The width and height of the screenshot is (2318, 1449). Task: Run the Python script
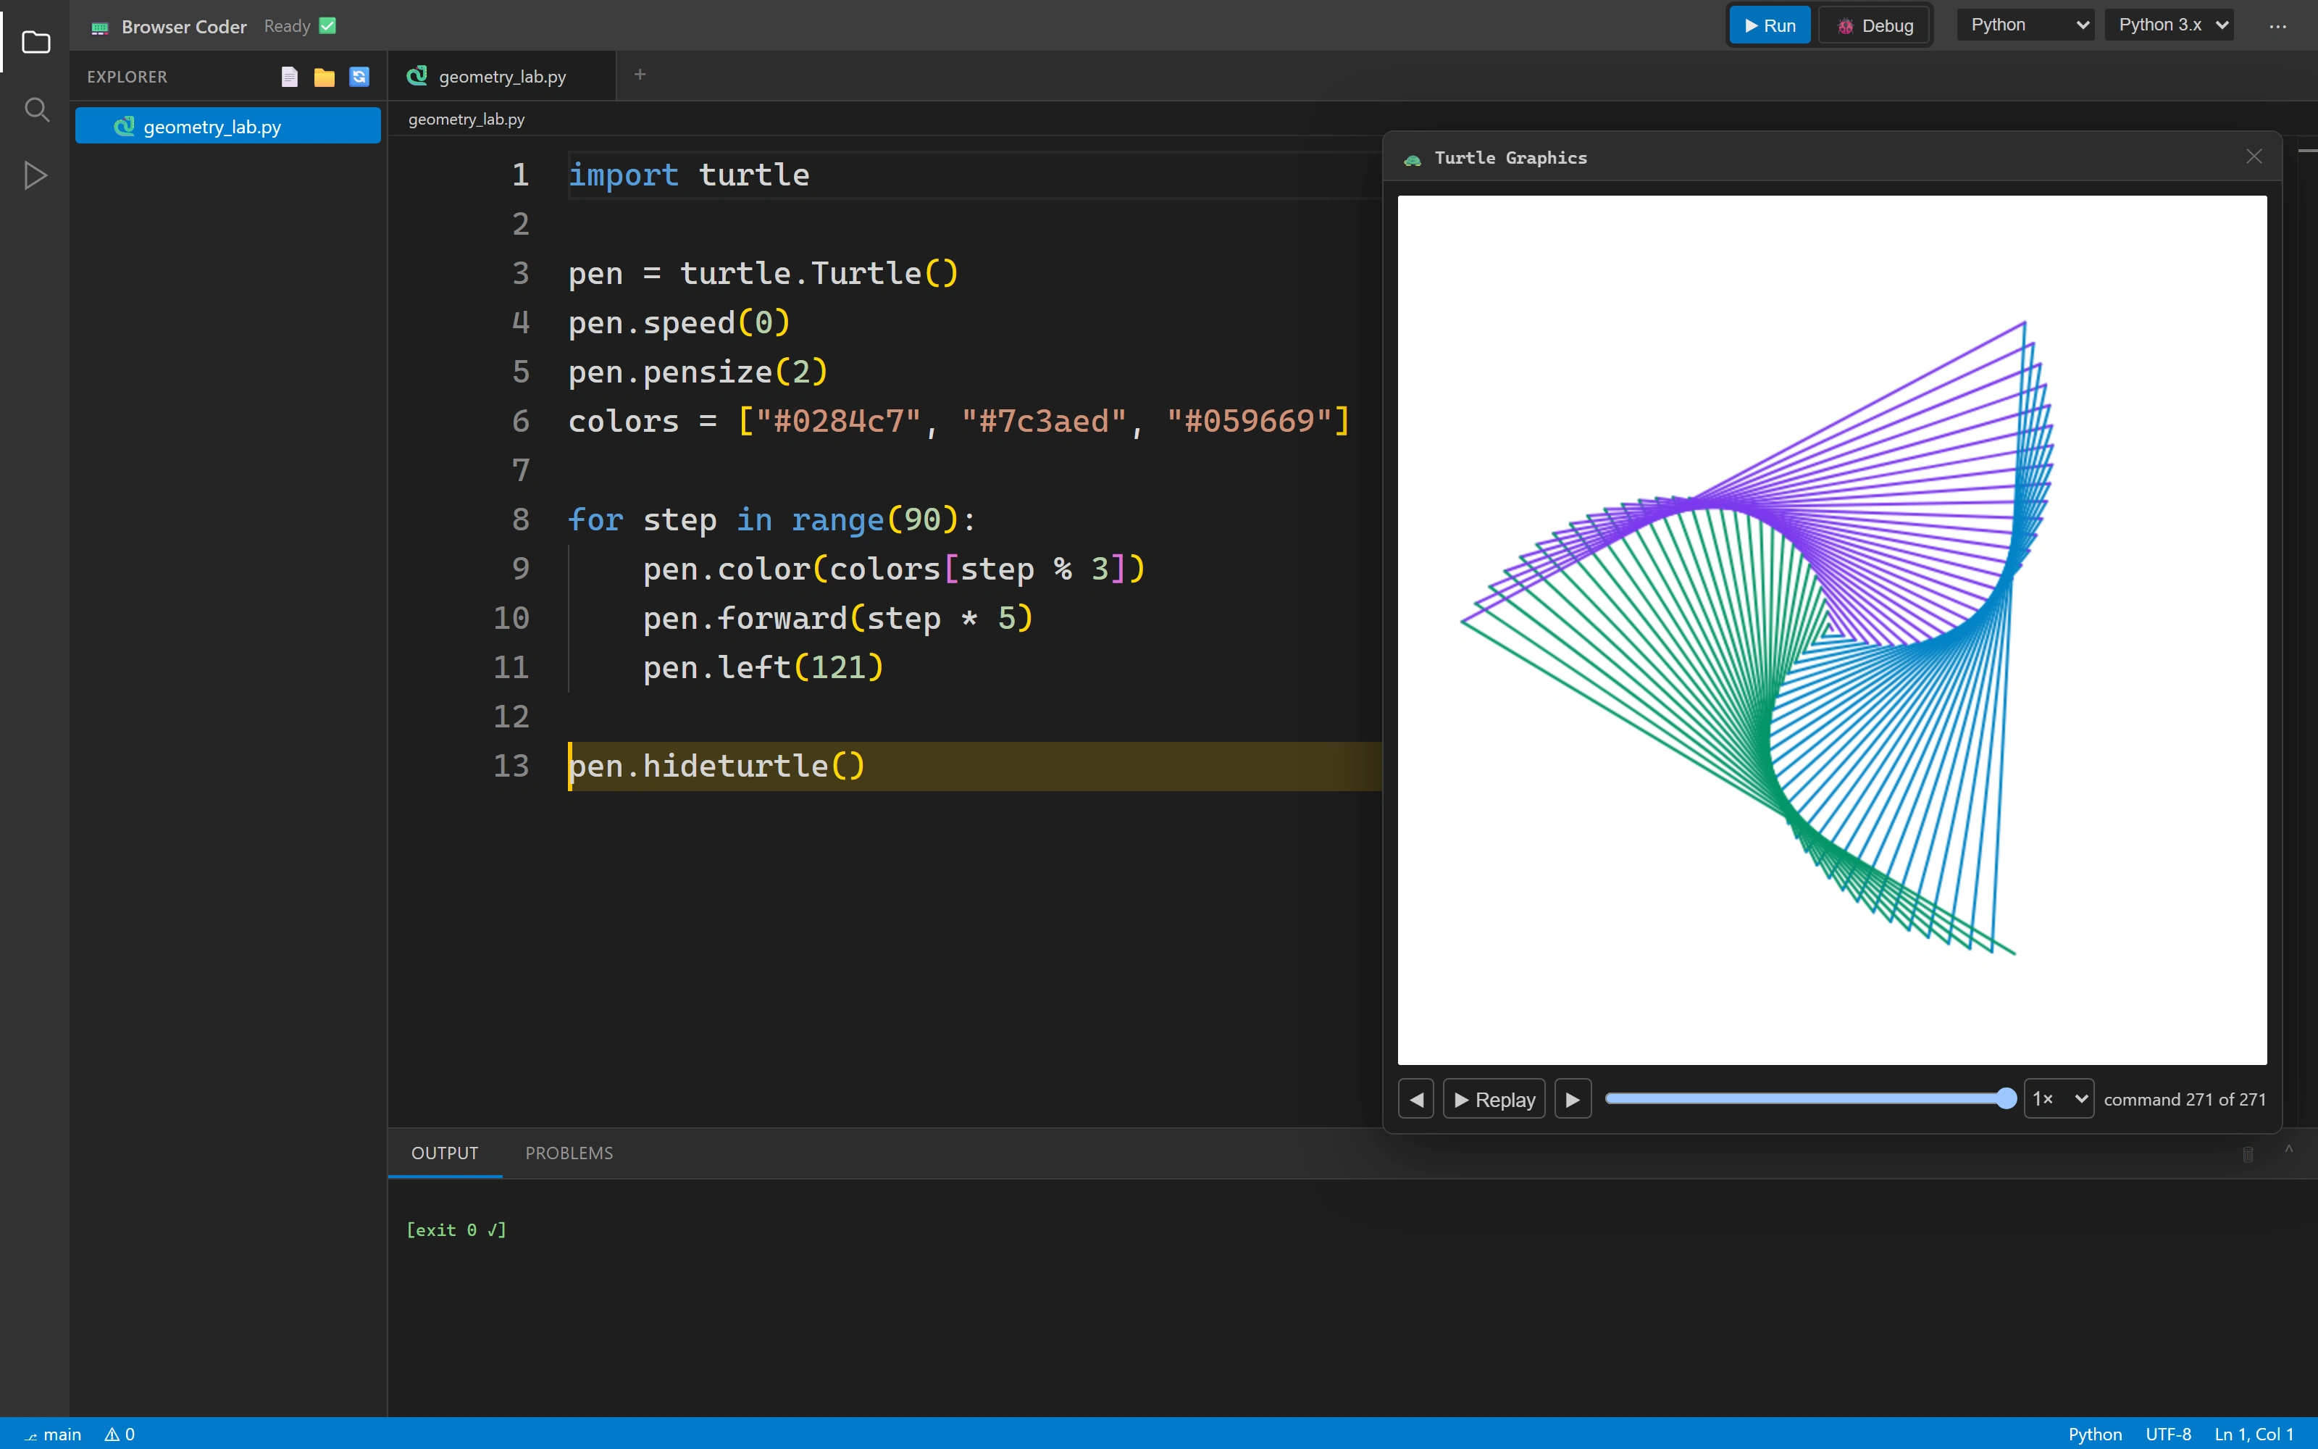[1769, 26]
